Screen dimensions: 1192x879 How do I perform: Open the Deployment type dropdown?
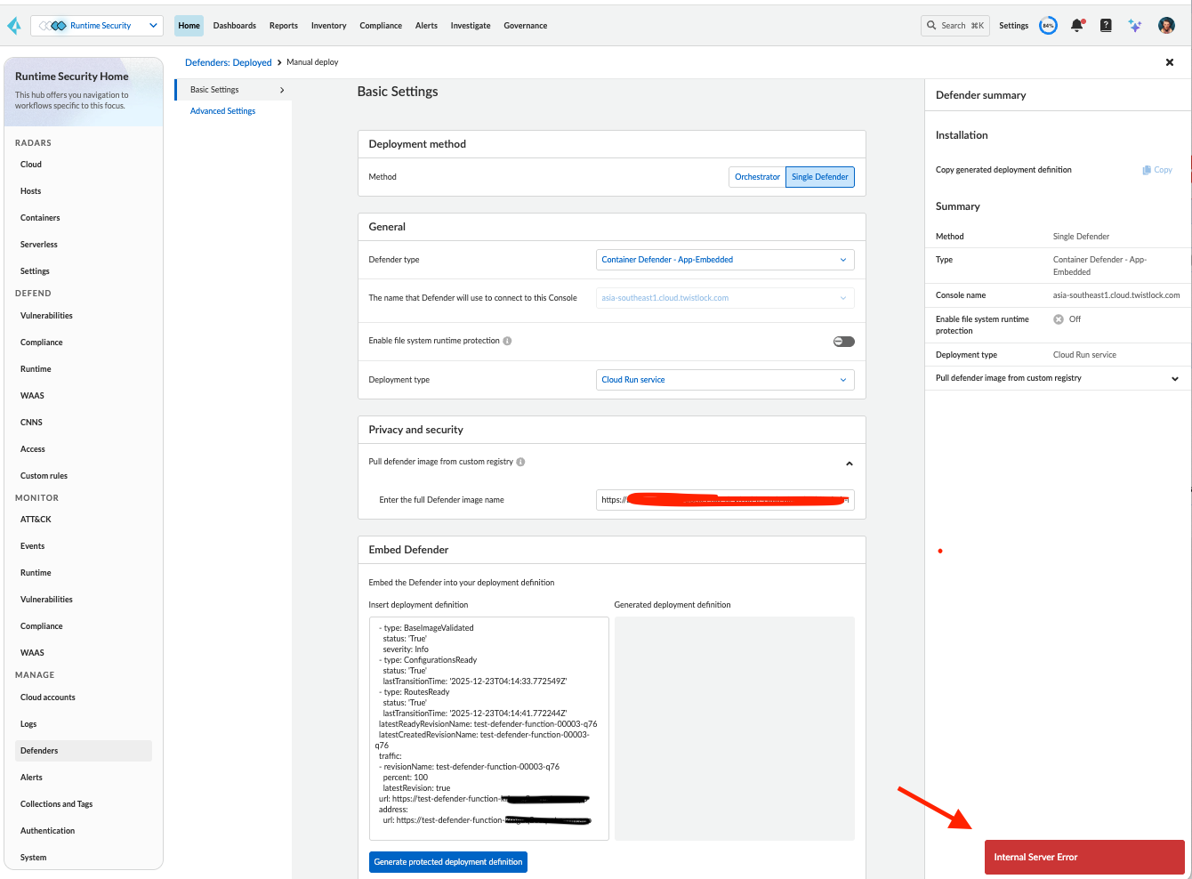tap(725, 380)
